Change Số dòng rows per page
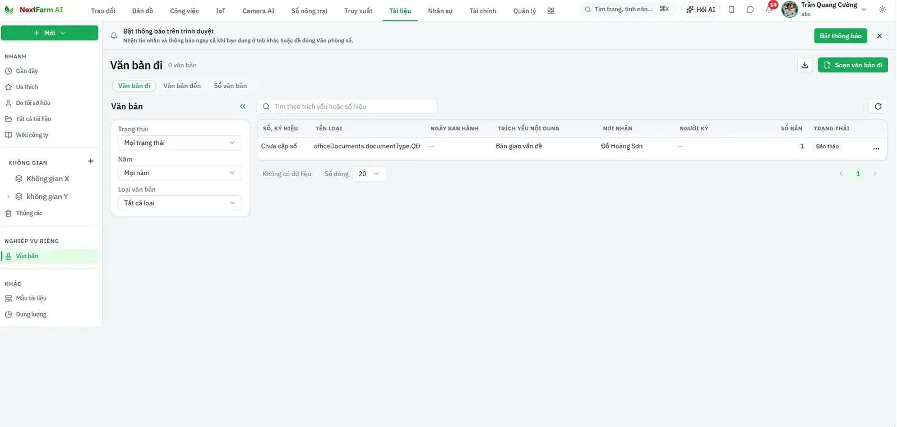Image resolution: width=897 pixels, height=427 pixels. [x=369, y=174]
